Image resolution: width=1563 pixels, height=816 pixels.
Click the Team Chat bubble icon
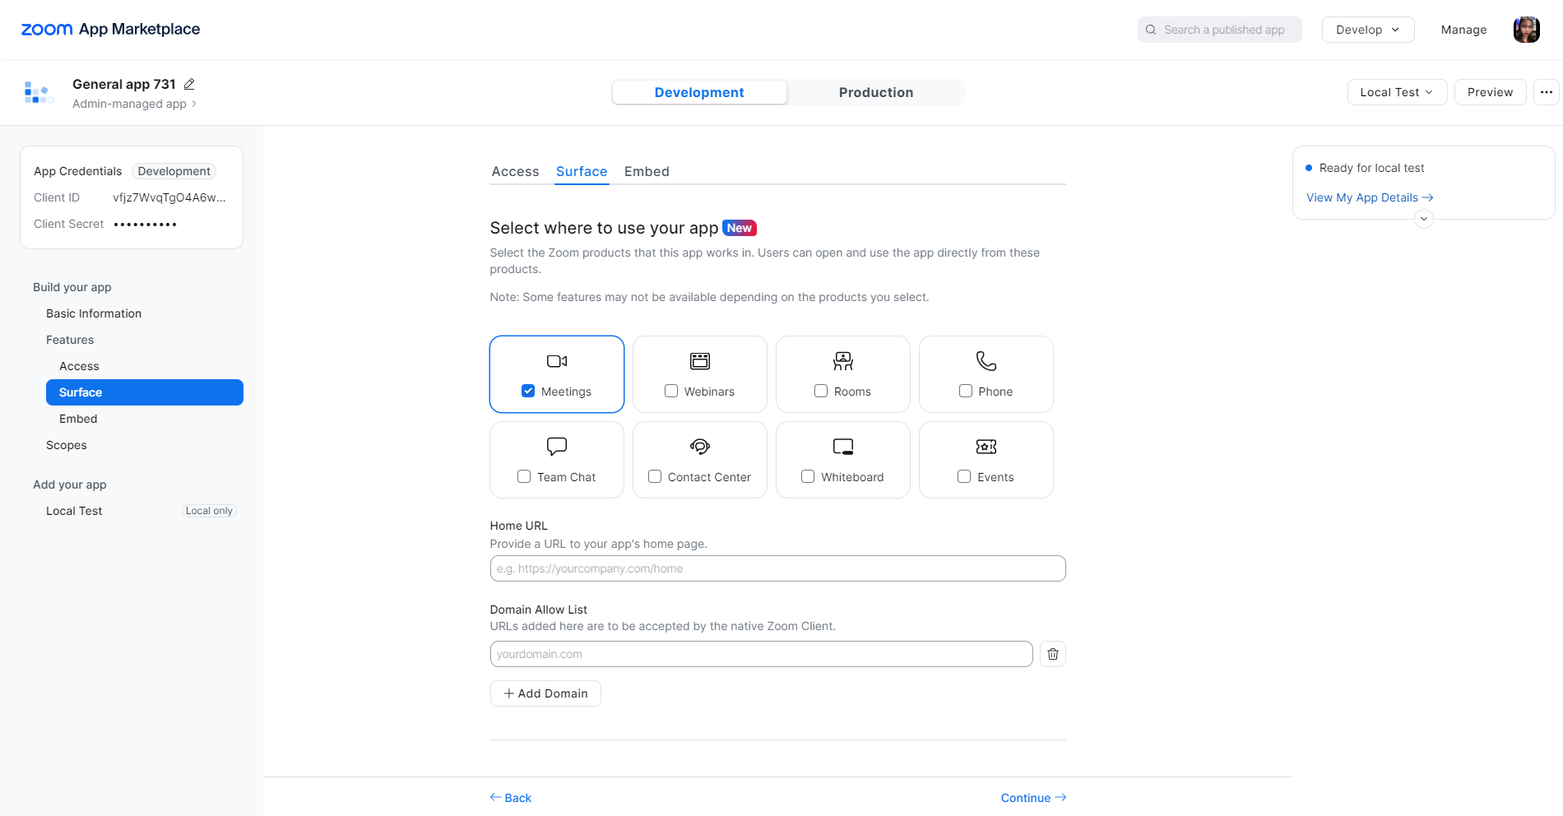[557, 447]
